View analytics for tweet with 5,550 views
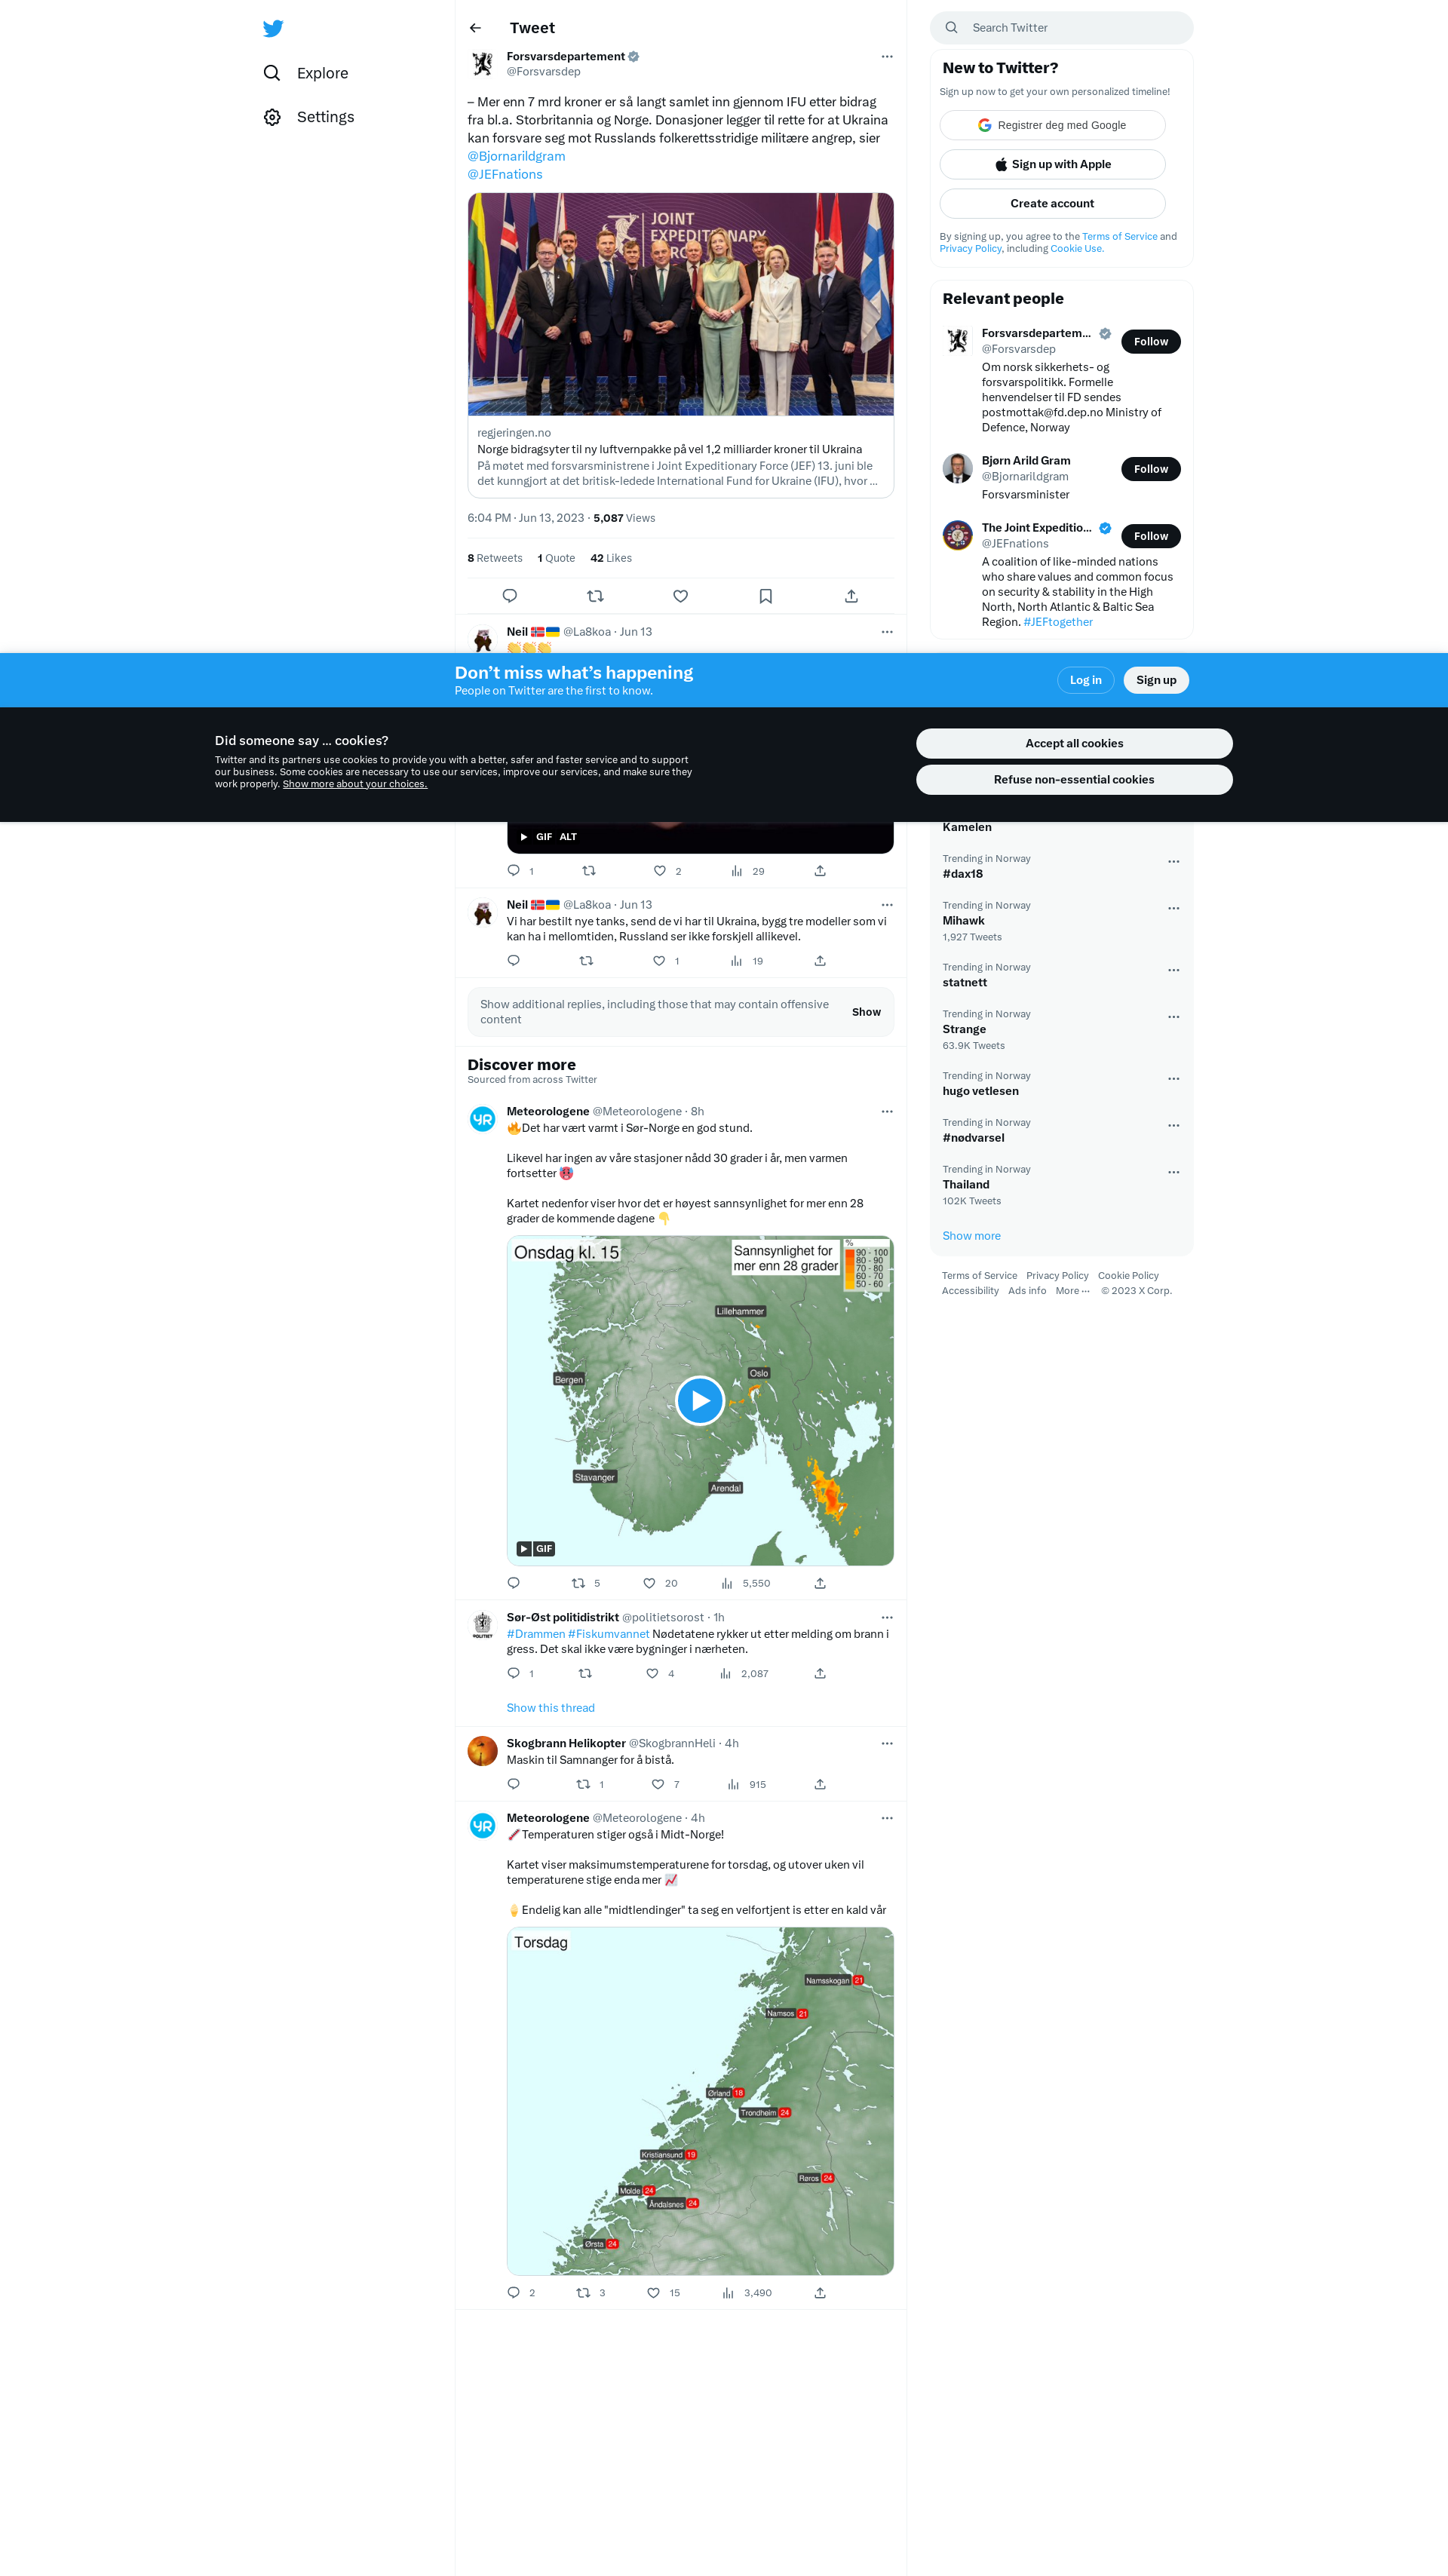 coord(745,1583)
